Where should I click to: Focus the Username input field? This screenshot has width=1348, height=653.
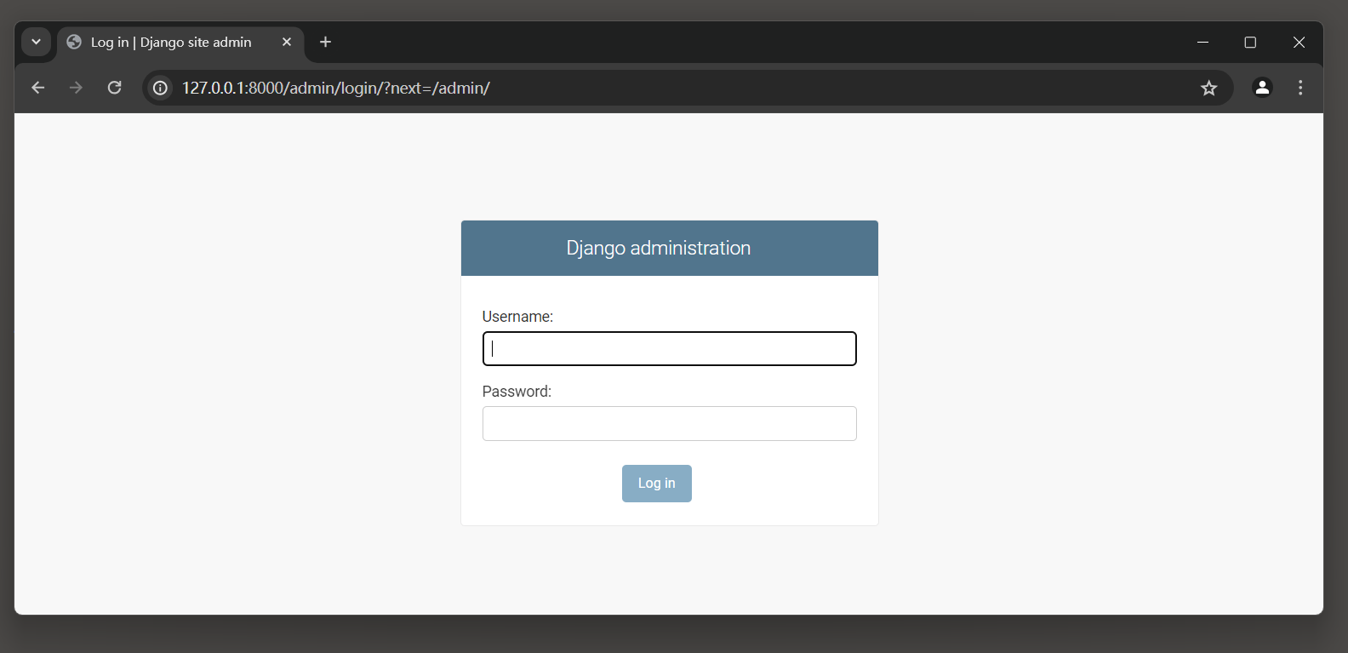click(x=670, y=349)
